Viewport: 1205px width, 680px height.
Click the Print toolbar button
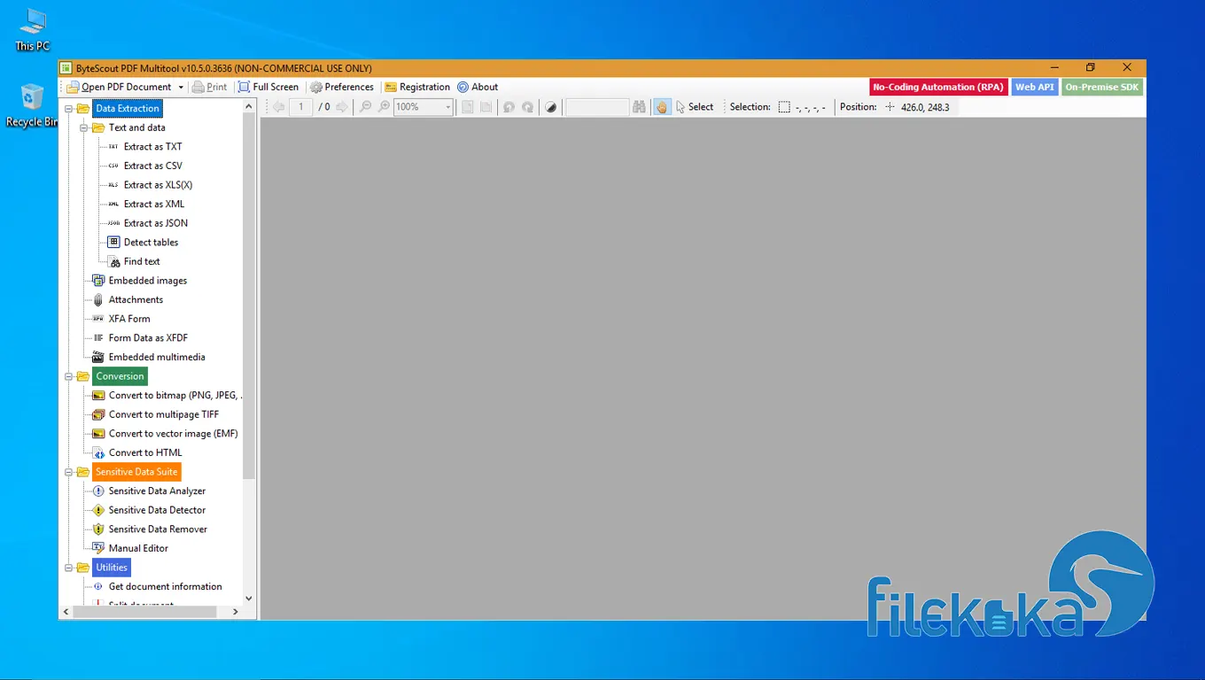(209, 87)
